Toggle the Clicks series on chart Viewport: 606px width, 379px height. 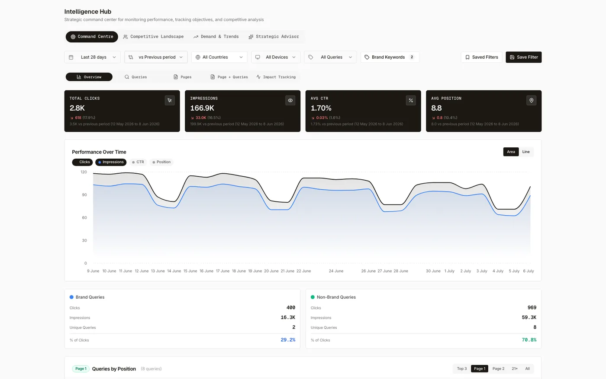[x=82, y=162]
